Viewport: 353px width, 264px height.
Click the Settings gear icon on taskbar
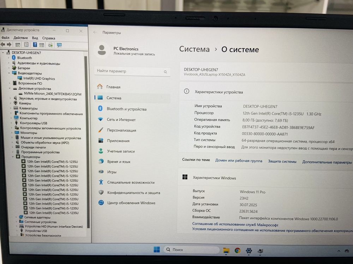pyautogui.click(x=249, y=251)
